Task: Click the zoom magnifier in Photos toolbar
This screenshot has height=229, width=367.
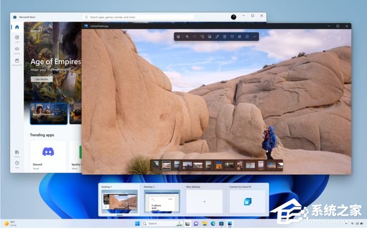Action: pyautogui.click(x=187, y=37)
